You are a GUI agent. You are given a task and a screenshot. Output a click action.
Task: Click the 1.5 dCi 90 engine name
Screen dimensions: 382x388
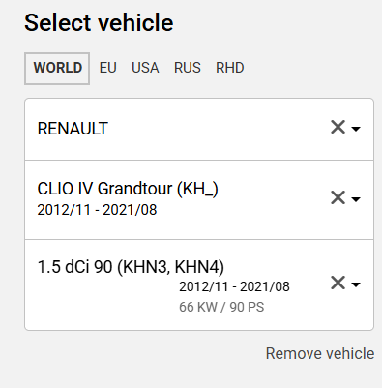[74, 267]
